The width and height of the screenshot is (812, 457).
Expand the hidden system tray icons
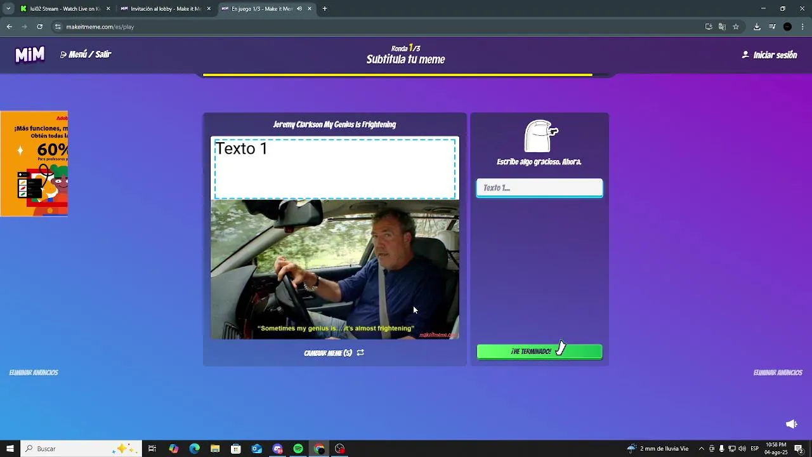click(x=701, y=449)
